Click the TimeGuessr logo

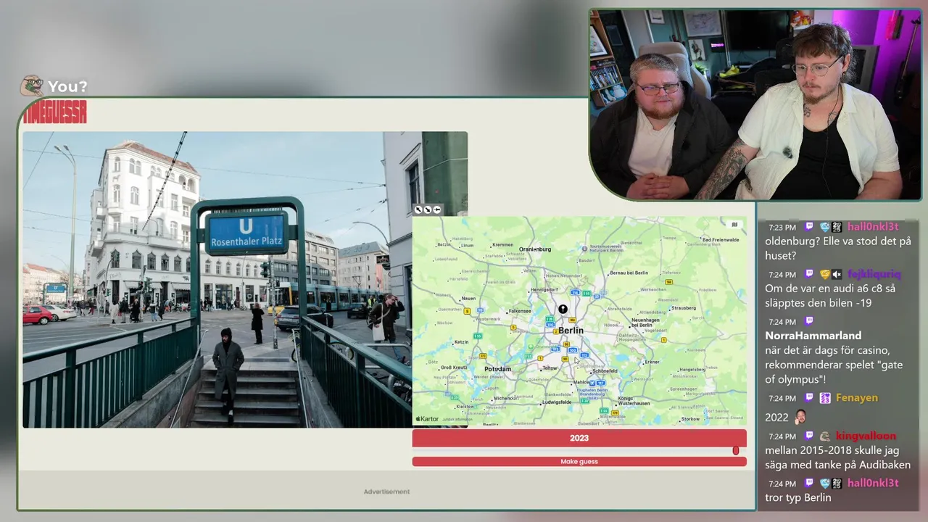click(x=54, y=112)
